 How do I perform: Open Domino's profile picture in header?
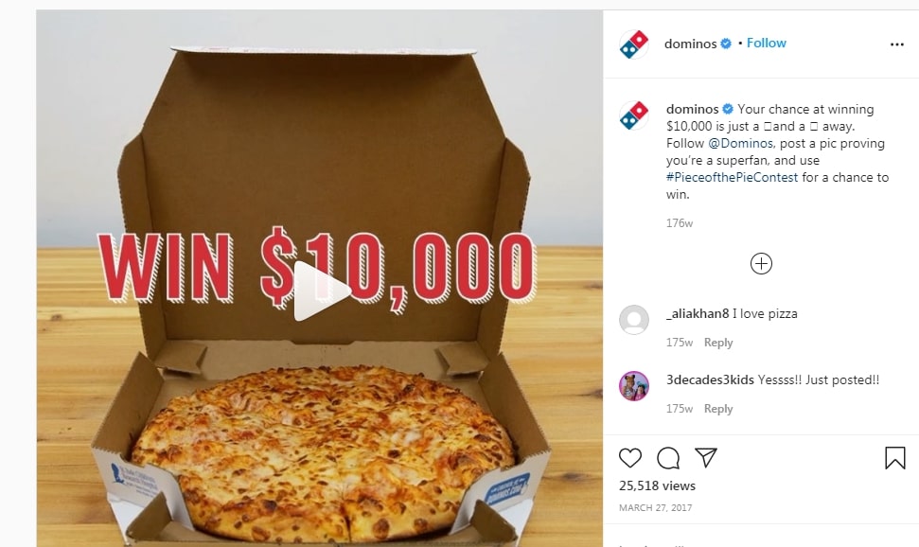tap(633, 44)
